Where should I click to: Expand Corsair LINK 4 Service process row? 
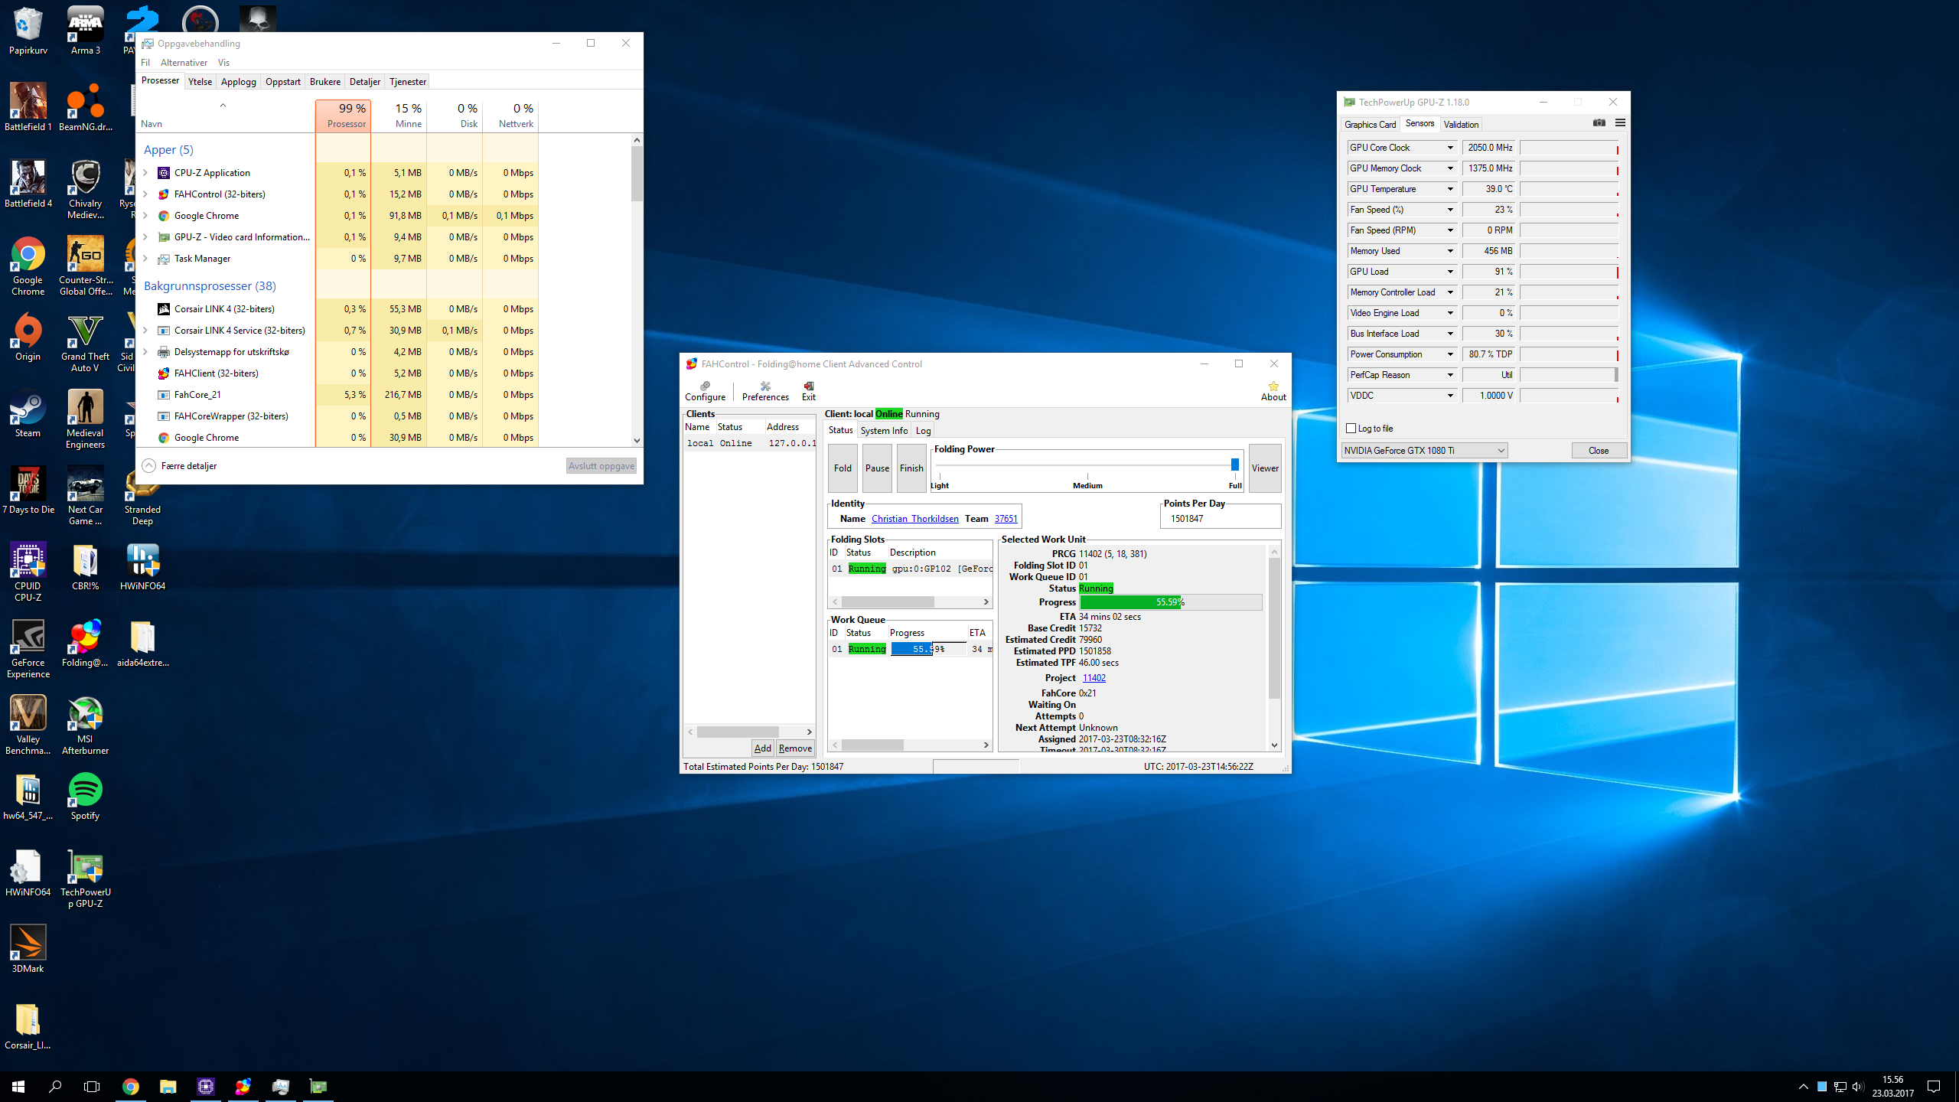145,331
